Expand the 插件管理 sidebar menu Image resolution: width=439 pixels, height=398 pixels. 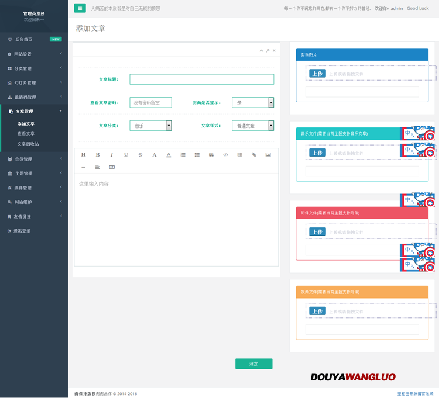(x=34, y=188)
